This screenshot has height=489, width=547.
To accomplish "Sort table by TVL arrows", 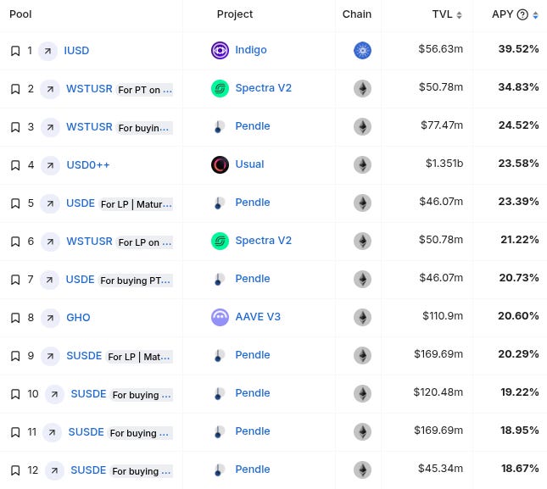I will pos(459,15).
